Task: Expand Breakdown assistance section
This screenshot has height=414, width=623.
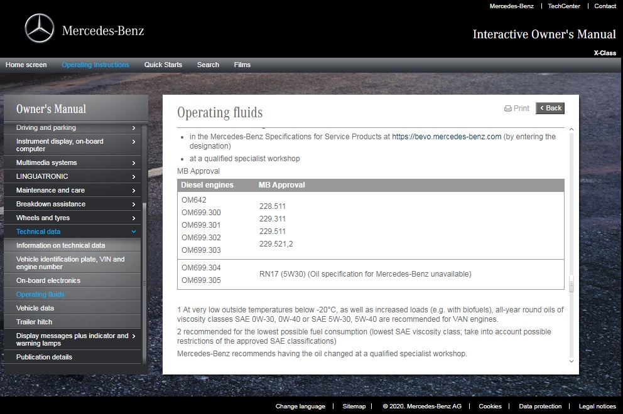Action: pos(72,204)
